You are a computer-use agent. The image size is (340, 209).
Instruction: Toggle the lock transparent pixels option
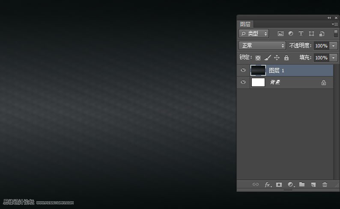click(x=258, y=58)
